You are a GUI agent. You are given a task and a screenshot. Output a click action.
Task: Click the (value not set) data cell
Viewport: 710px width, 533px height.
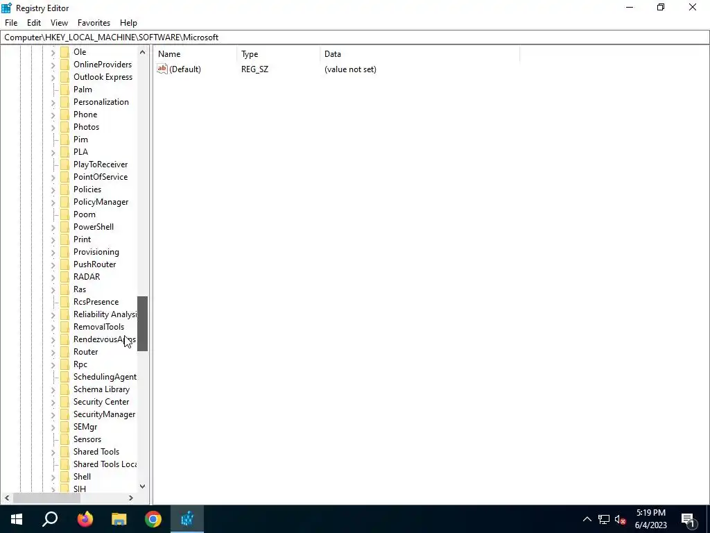[x=350, y=69]
